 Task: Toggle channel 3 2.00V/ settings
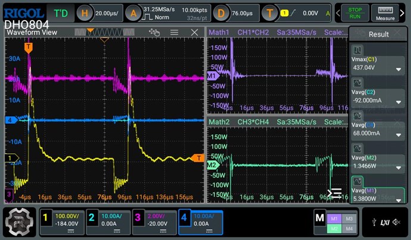pos(154,223)
